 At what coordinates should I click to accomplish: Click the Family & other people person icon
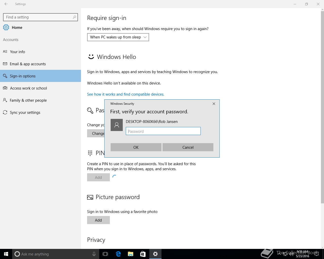(x=5, y=100)
